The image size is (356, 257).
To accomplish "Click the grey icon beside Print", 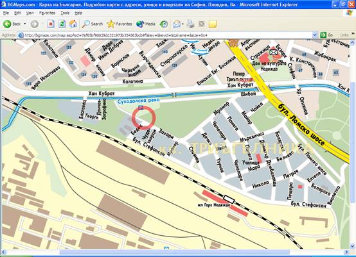I will coord(201,24).
